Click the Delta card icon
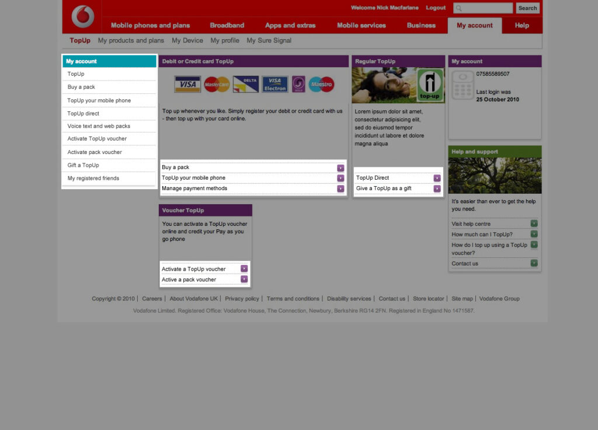This screenshot has height=430, width=598. [245, 84]
